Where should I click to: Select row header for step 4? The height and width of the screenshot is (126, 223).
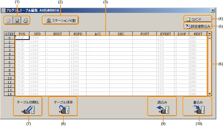(9, 54)
